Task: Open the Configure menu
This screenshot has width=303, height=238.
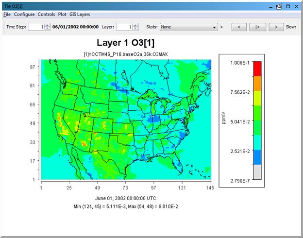Action: tap(24, 15)
